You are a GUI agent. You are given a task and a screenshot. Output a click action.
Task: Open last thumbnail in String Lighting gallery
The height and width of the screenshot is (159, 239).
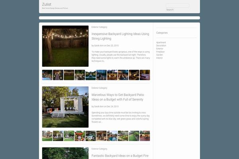pos(145,75)
